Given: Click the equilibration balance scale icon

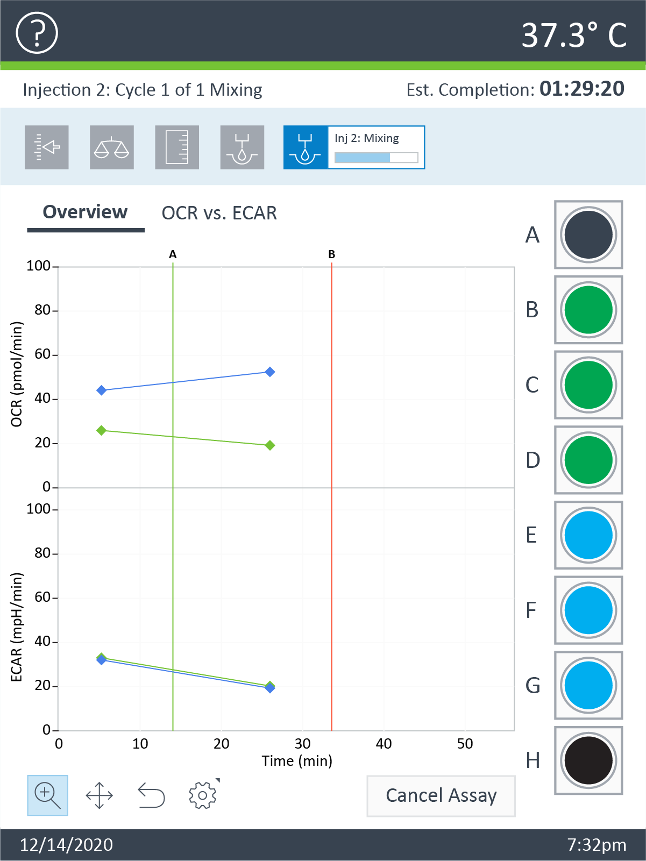Looking at the screenshot, I should tap(112, 147).
